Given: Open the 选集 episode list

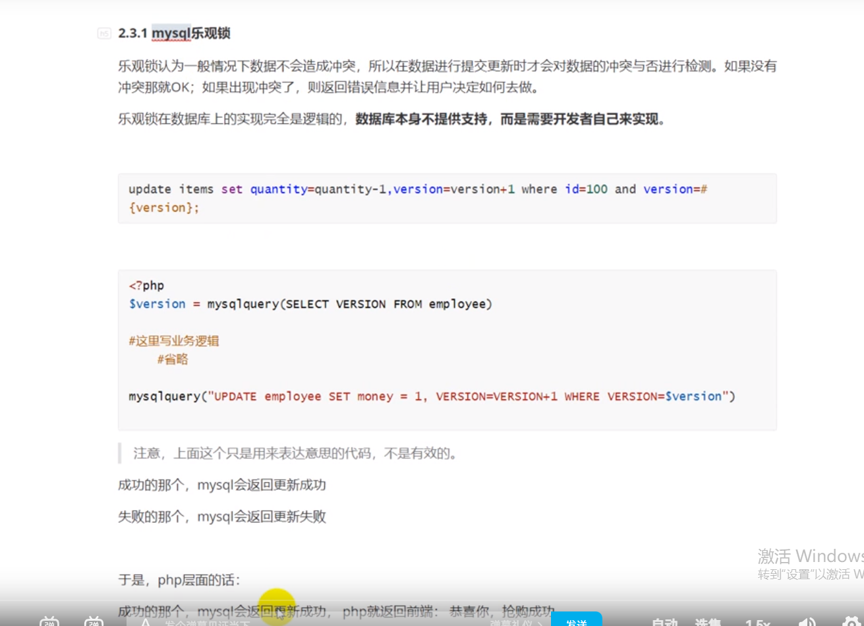Looking at the screenshot, I should [708, 621].
